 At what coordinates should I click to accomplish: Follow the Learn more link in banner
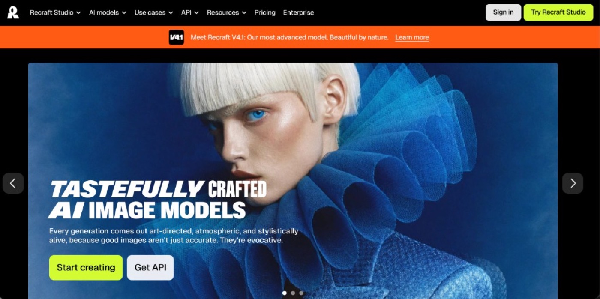pos(412,37)
